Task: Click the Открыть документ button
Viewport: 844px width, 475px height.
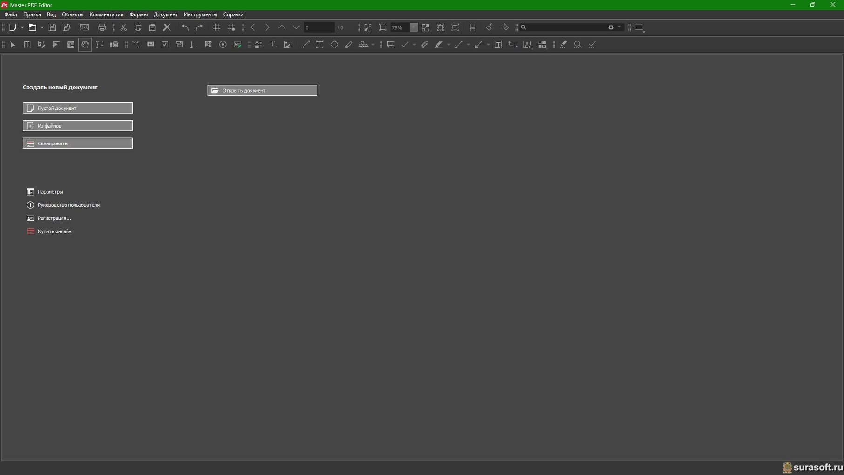Action: [x=263, y=90]
